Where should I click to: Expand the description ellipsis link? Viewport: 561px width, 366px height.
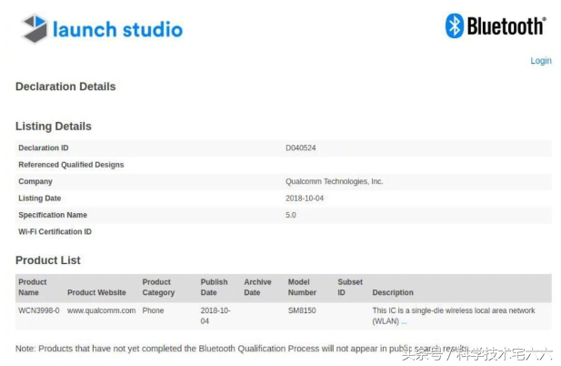404,321
